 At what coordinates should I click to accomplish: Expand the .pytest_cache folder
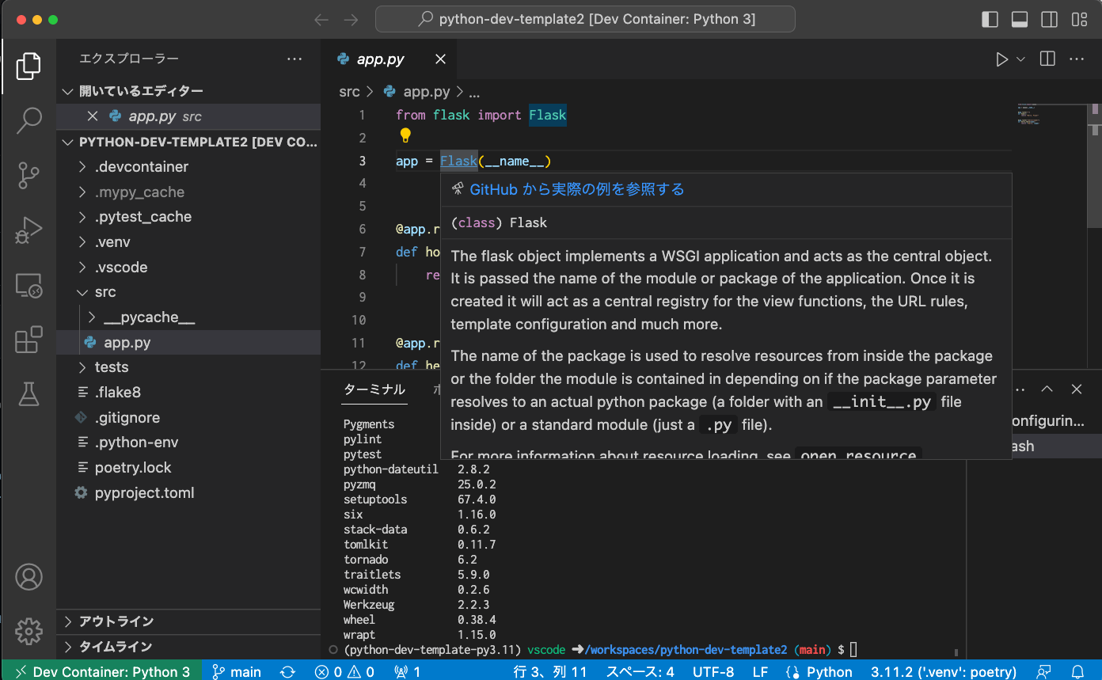click(x=188, y=217)
